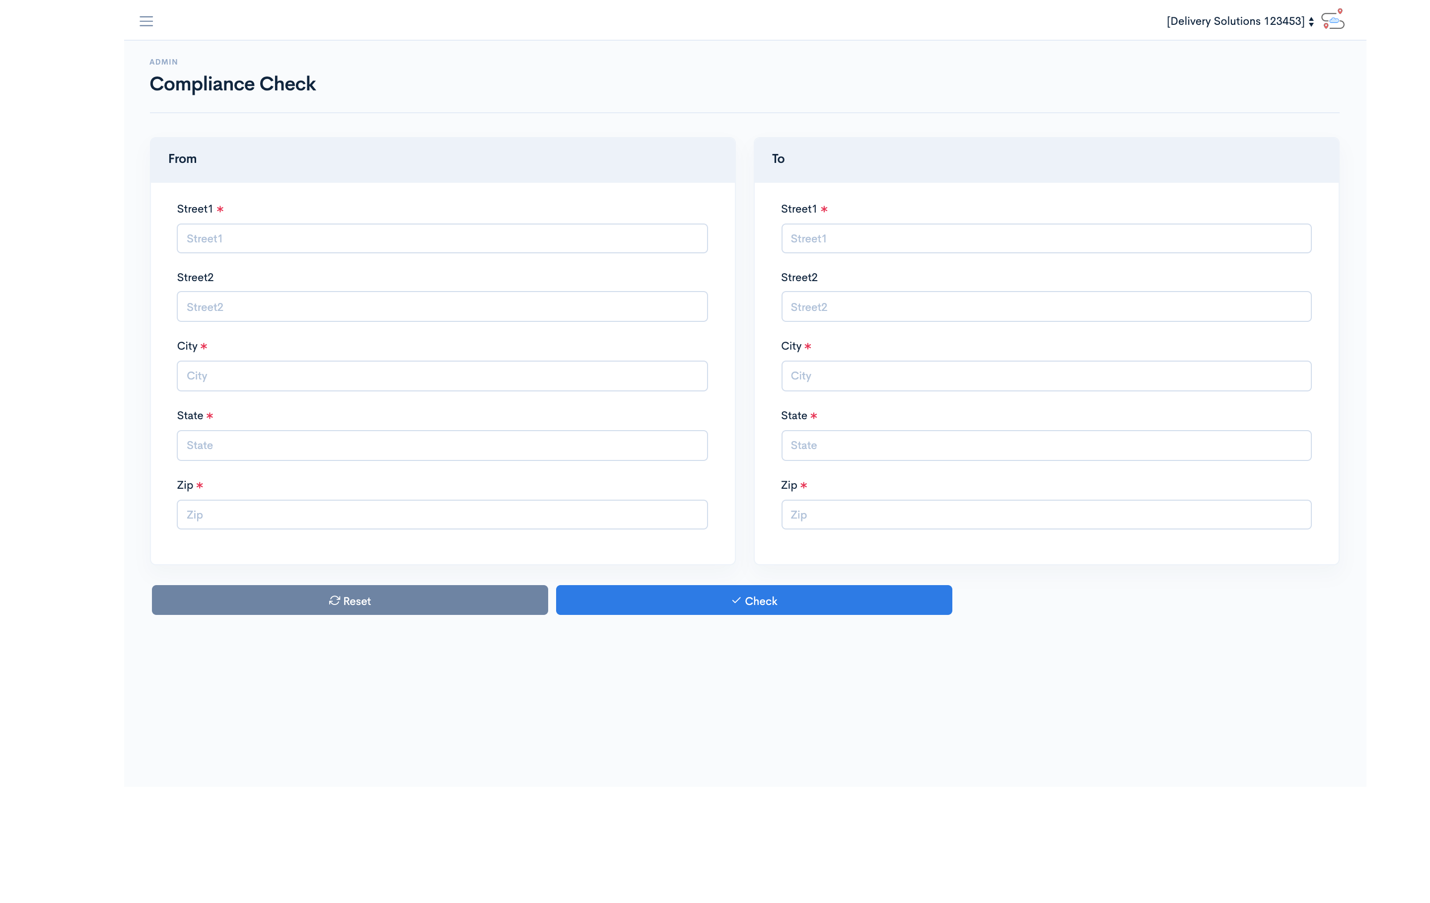Open the hamburger navigation menu
Screen dimensions: 1430x903
(146, 21)
